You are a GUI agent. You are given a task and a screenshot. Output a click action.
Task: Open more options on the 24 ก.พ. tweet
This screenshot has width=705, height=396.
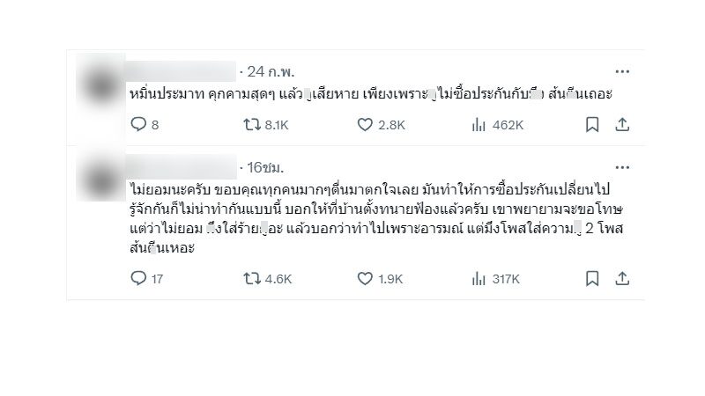(x=622, y=71)
